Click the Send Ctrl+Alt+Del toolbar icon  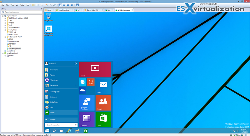pyautogui.click(x=41, y=5)
